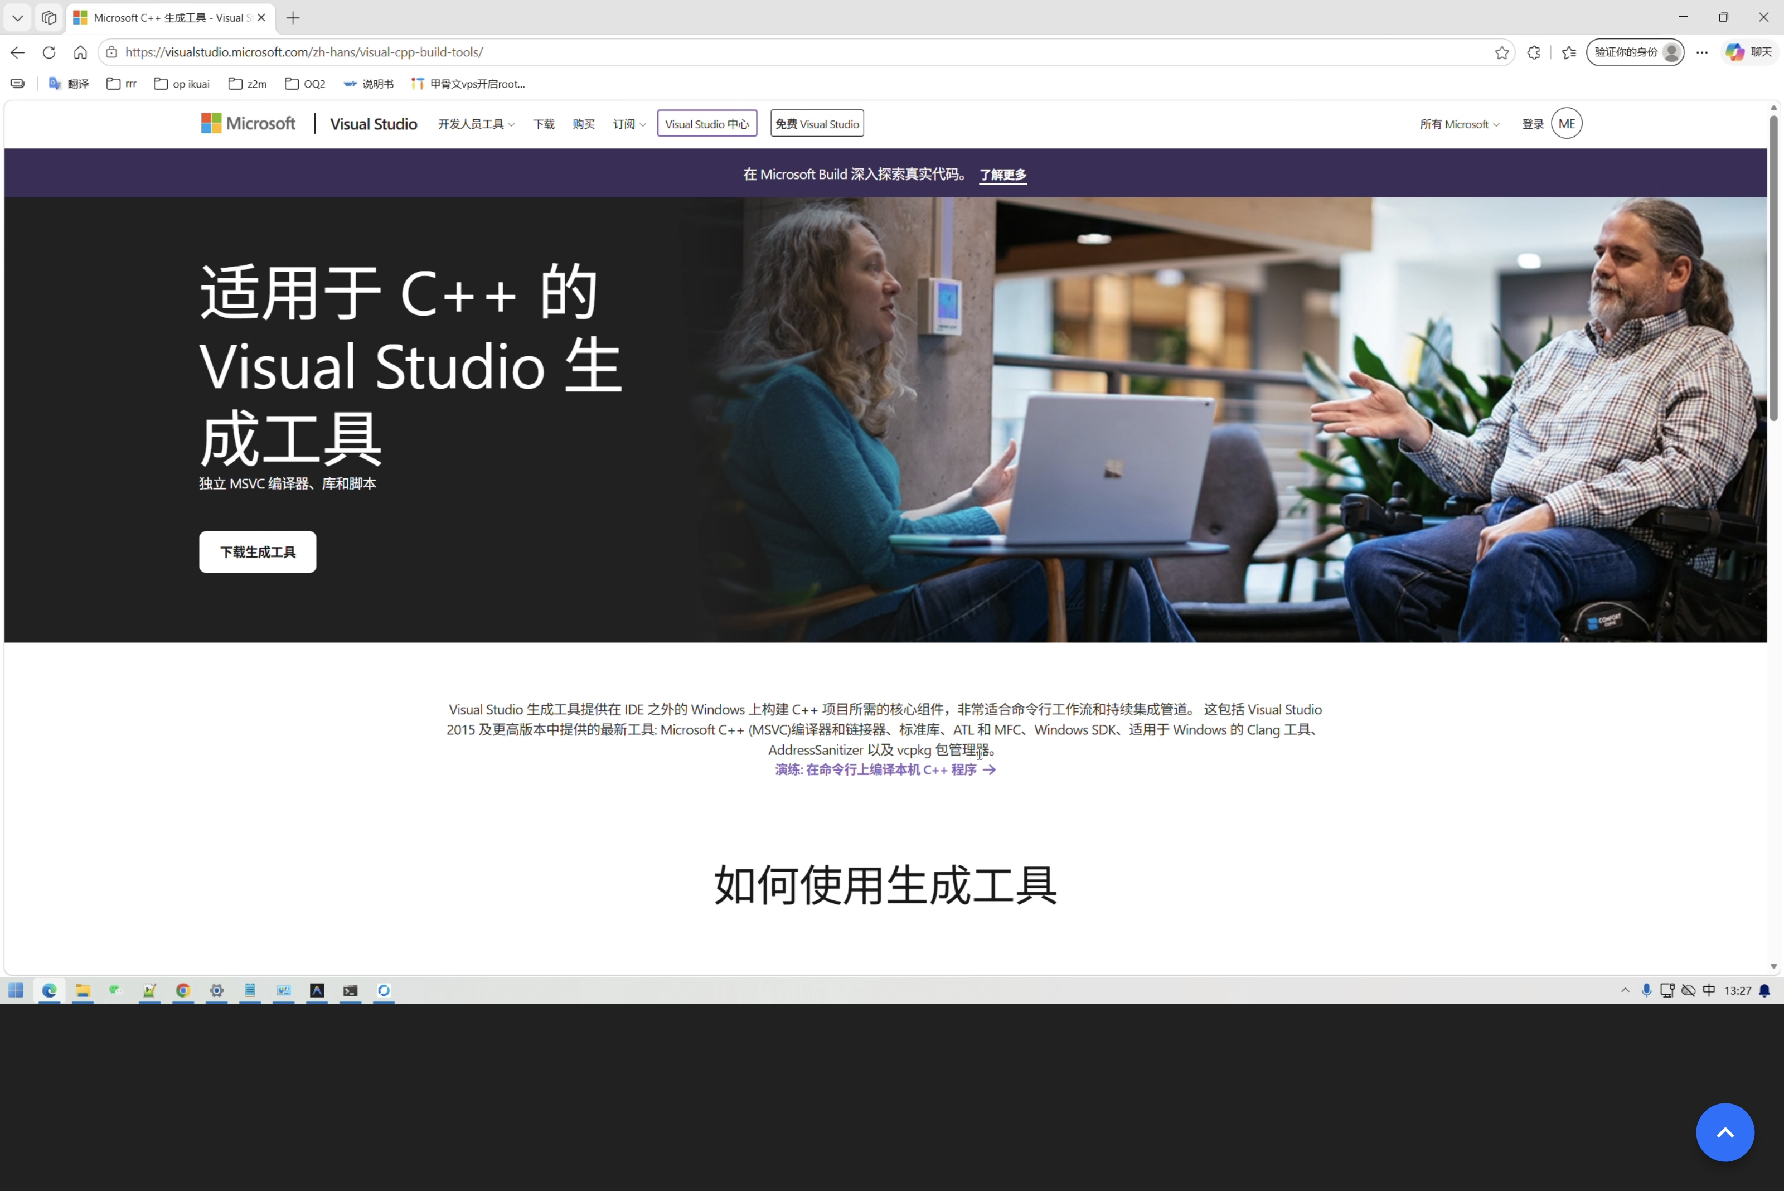Expand the 开发人员工具 dropdown menu
1784x1191 pixels.
coord(476,124)
